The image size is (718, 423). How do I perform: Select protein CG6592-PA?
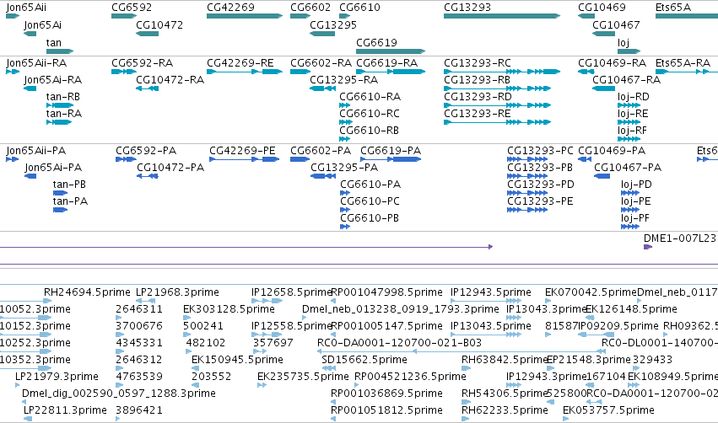[146, 151]
